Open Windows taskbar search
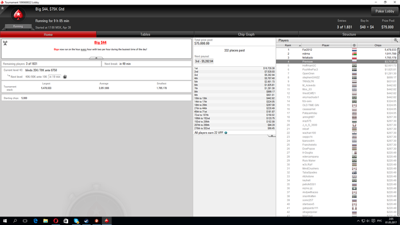Viewport: 400px width, 225px height. pos(15,220)
